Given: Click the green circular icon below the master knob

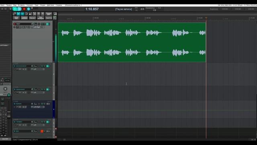Looking at the screenshot, I should [x=9, y=95].
